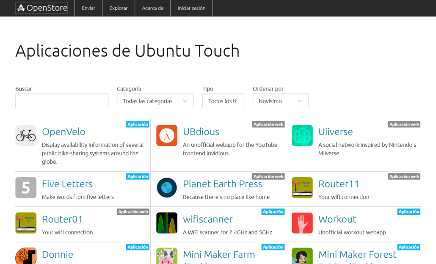
Task: Open the Donnie title link
Action: point(58,255)
